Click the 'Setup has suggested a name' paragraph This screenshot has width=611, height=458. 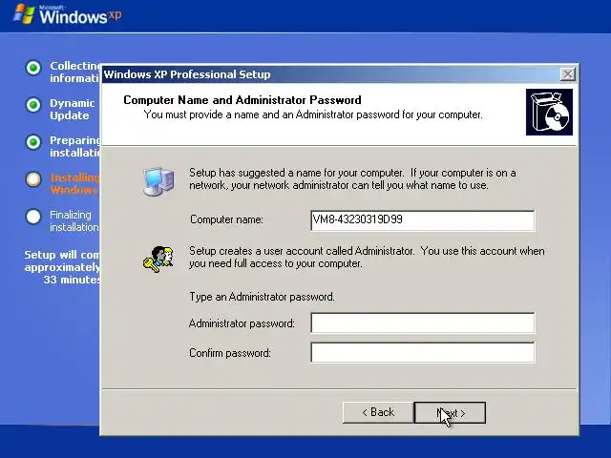pos(352,178)
